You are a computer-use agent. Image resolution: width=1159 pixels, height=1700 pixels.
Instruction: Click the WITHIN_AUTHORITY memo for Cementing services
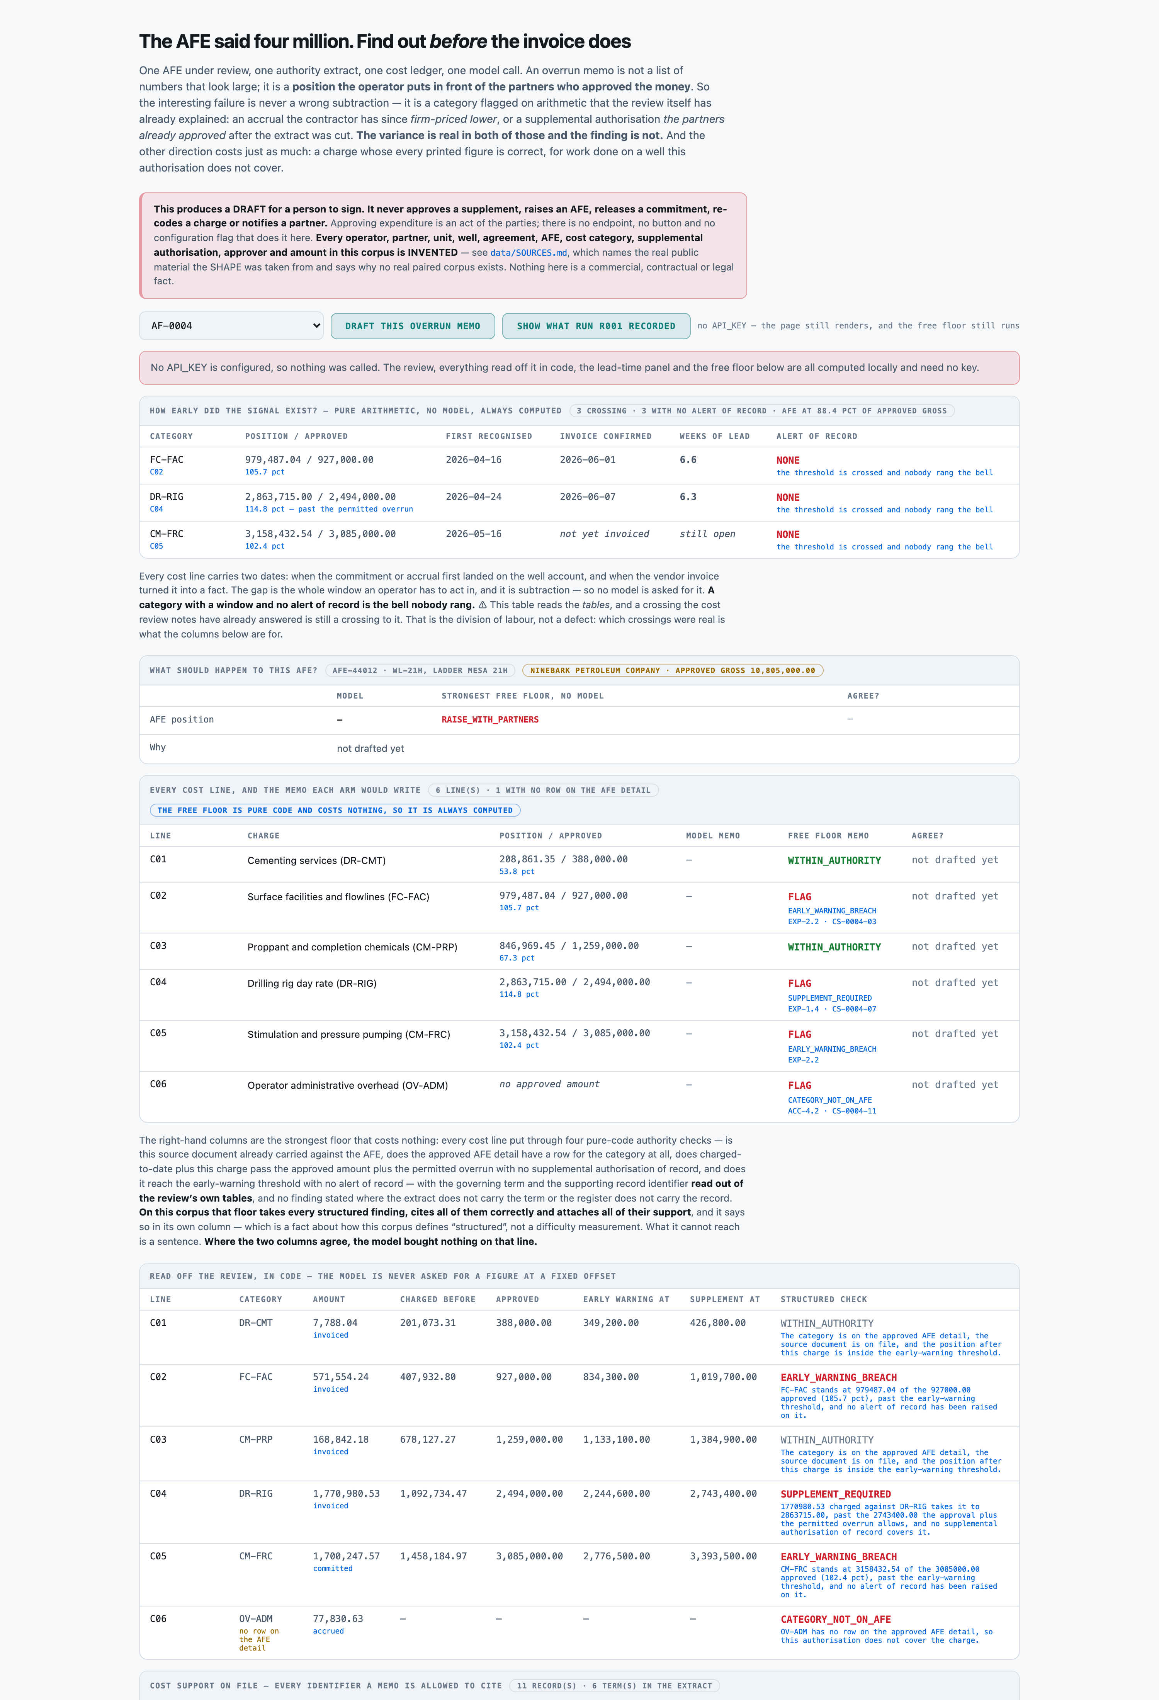tap(834, 861)
